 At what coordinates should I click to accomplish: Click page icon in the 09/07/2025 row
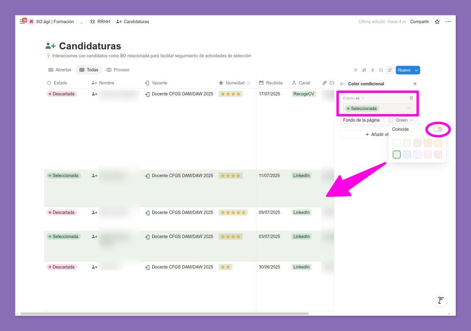[95, 213]
